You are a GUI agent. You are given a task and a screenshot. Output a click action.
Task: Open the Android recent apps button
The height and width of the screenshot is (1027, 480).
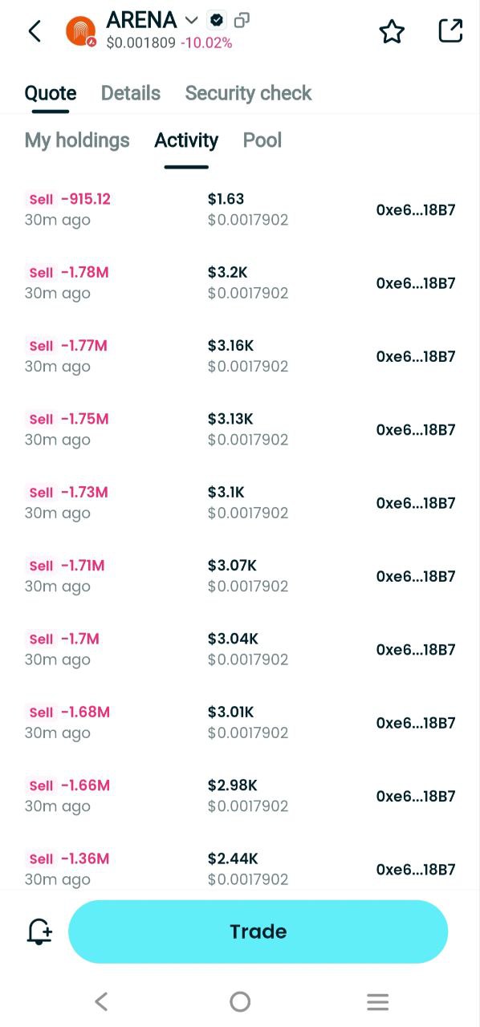378,1001
